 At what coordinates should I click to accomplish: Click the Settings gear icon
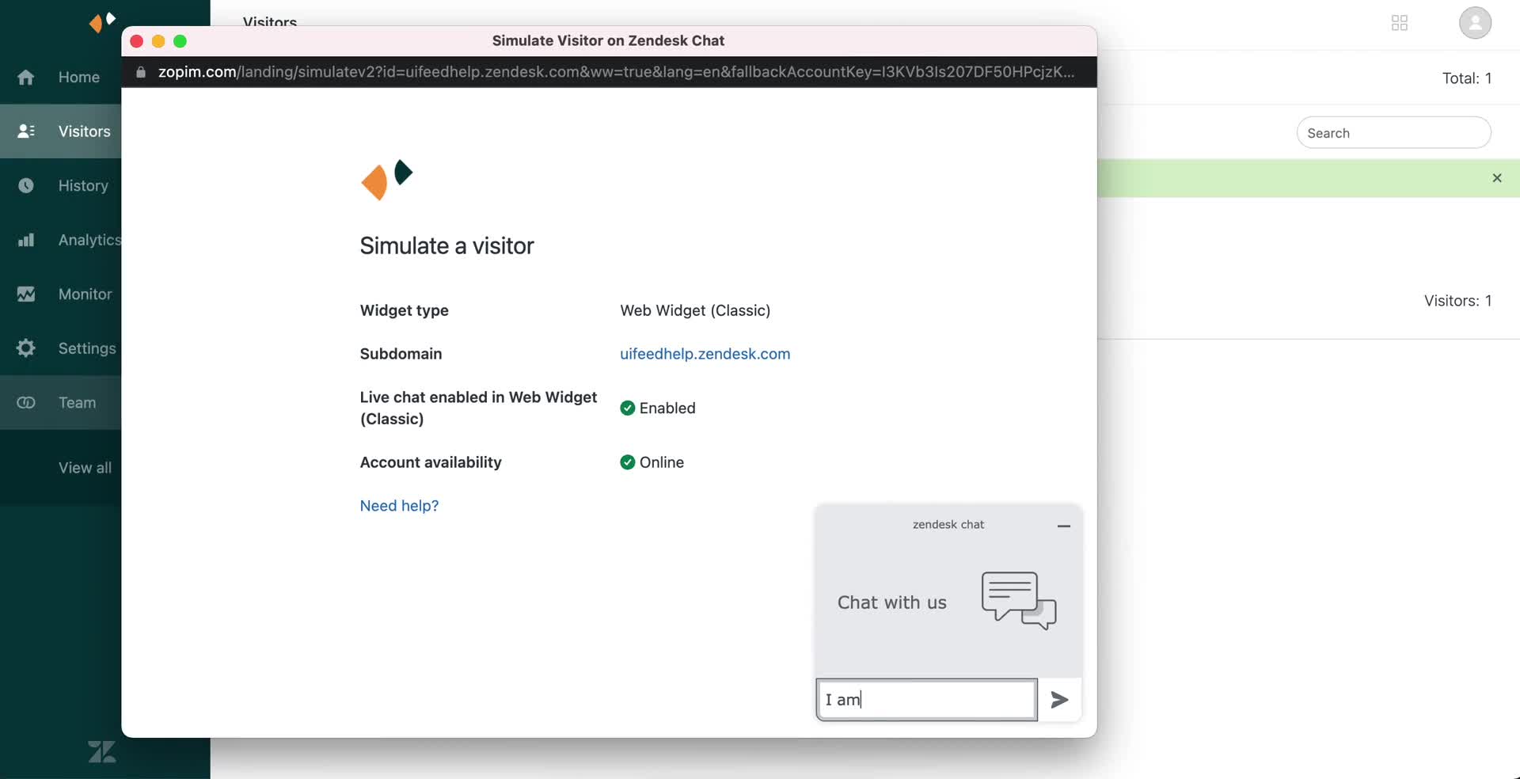pyautogui.click(x=26, y=348)
